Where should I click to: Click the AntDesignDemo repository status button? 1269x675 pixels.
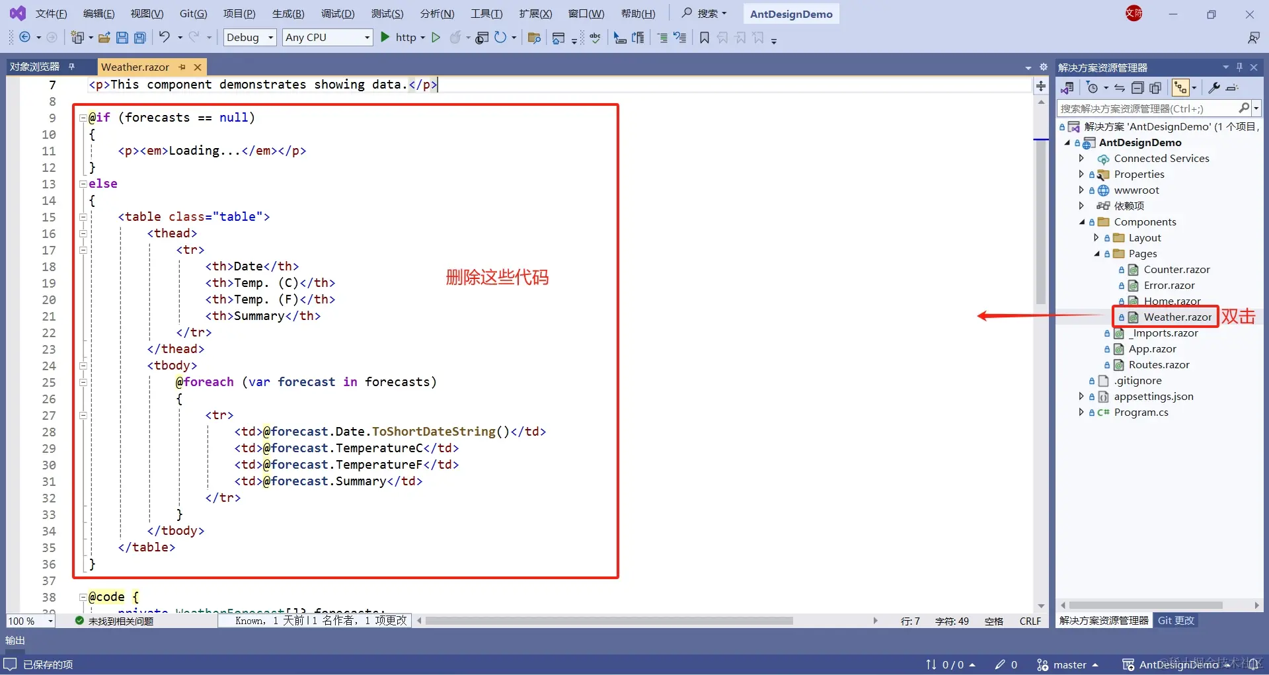point(1176,664)
